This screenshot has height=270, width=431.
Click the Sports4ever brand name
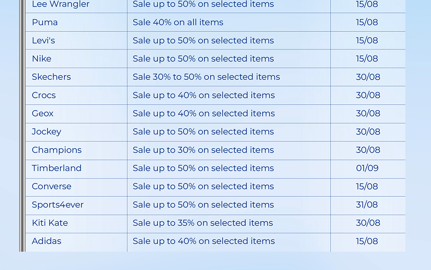(x=58, y=205)
